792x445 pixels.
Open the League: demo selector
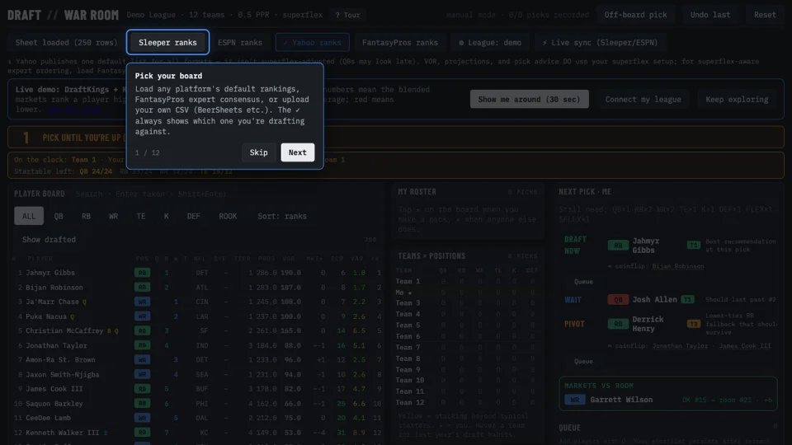pos(490,42)
